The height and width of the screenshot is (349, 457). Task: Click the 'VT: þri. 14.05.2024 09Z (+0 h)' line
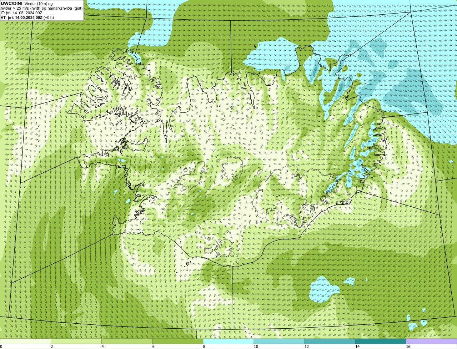27,17
